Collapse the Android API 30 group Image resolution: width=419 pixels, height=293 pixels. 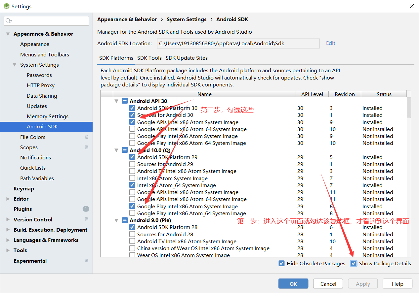point(116,101)
